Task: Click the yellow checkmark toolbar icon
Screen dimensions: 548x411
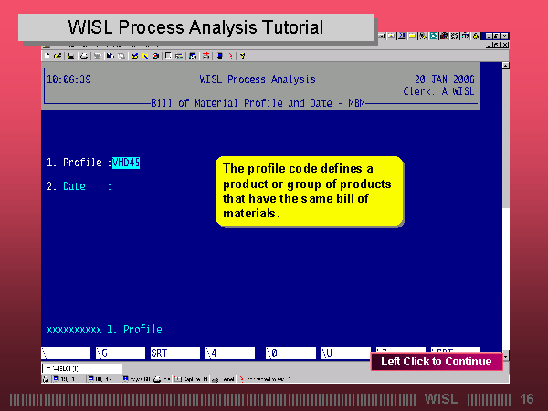Action: point(134,56)
